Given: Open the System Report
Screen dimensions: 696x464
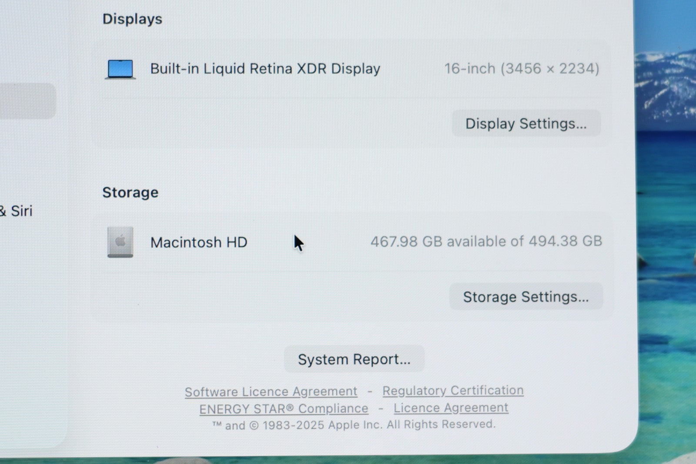Looking at the screenshot, I should click(354, 359).
